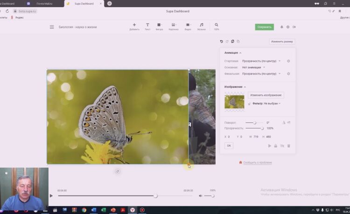350x214 pixels.
Task: Click the Добавить plus icon
Action: pos(134,25)
